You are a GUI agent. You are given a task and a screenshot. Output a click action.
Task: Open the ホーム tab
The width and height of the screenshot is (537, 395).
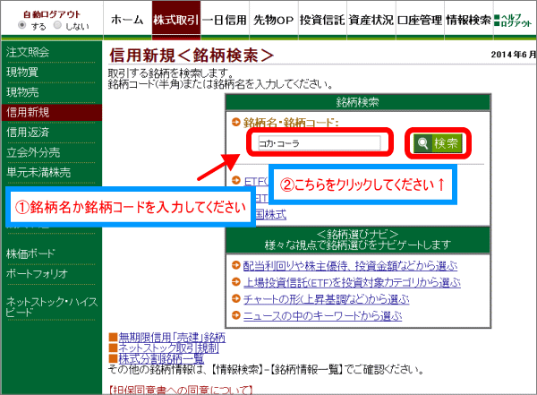pos(127,20)
